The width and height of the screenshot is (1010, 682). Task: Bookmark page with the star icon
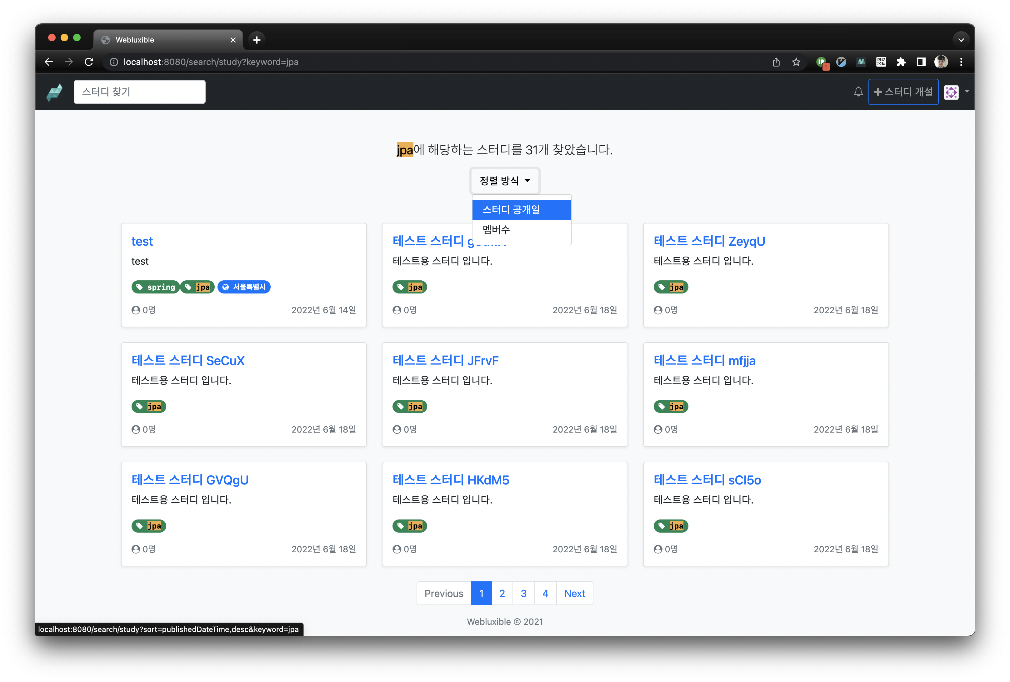(x=796, y=62)
